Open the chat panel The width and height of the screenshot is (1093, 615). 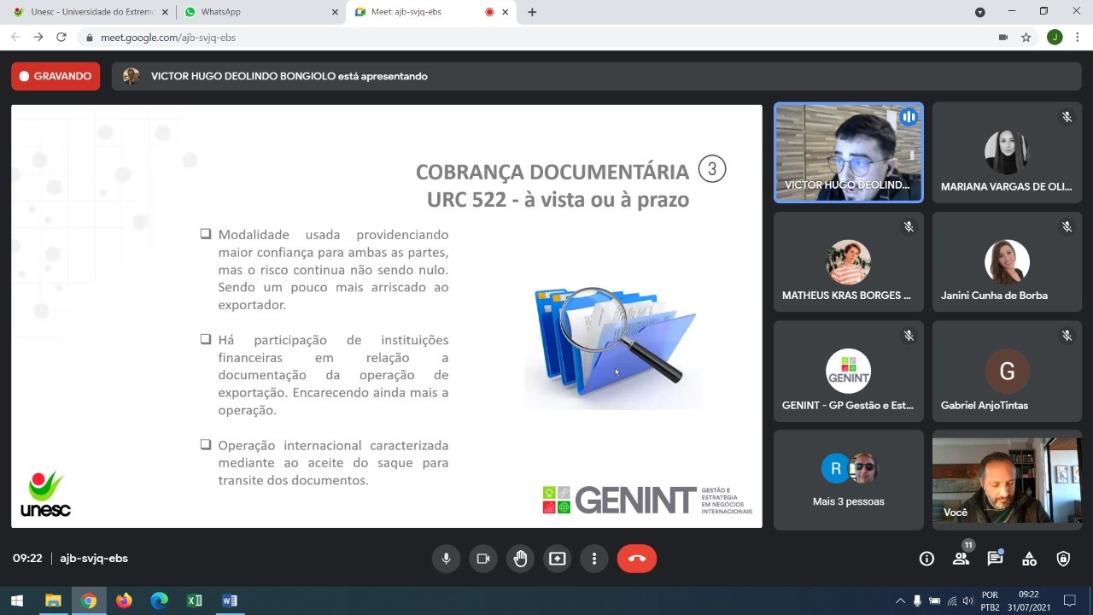[995, 559]
